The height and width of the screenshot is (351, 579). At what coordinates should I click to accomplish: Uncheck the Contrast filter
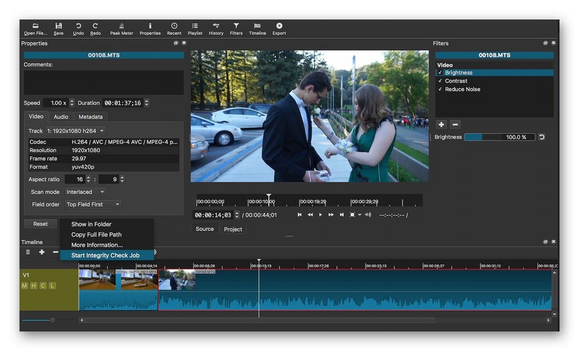440,81
